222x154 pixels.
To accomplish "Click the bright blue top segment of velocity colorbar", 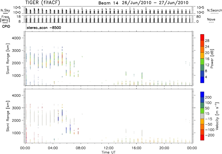I will [x=202, y=95].
